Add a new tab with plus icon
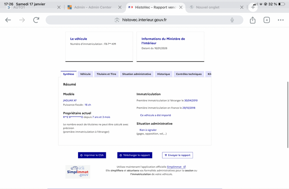Viewport: 289px width, 189px height. [x=253, y=7]
